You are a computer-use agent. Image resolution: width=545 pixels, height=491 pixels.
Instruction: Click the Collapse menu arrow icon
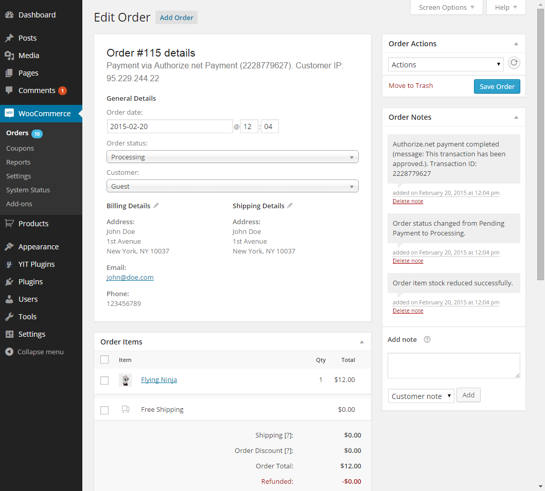[x=9, y=352]
